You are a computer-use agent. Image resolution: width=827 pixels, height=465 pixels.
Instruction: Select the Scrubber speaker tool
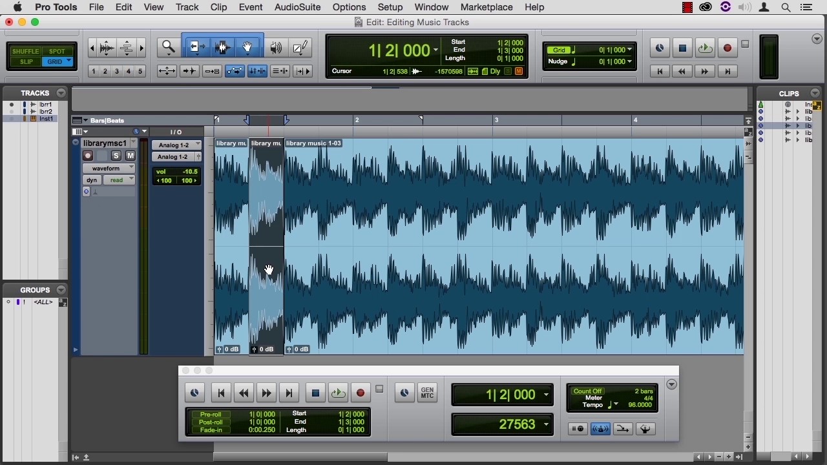point(276,47)
